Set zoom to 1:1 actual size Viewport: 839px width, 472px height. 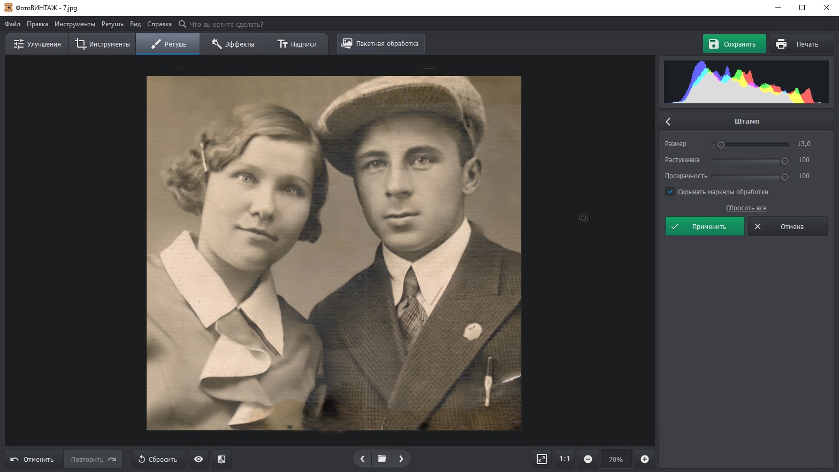pos(565,459)
